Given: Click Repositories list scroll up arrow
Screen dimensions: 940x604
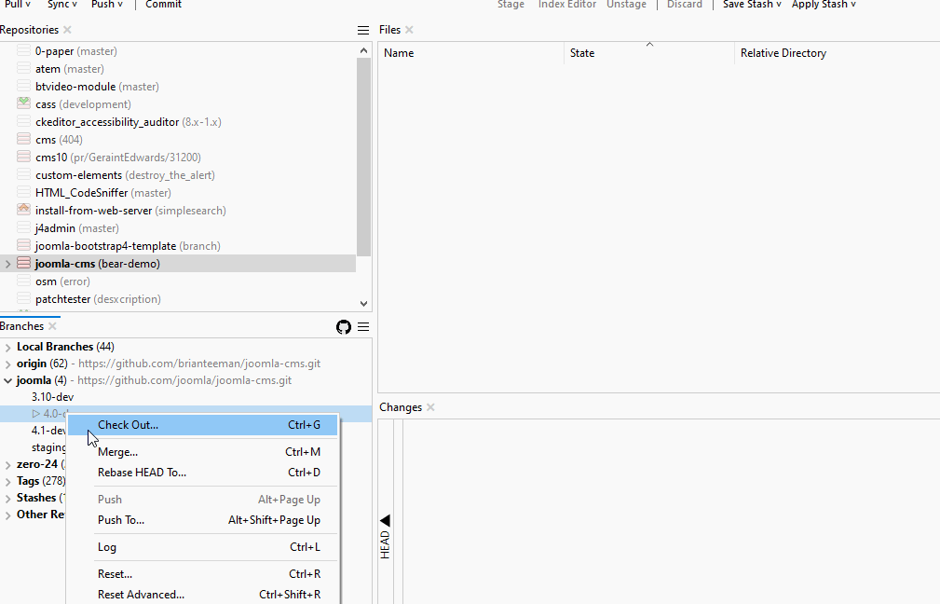Looking at the screenshot, I should click(364, 50).
